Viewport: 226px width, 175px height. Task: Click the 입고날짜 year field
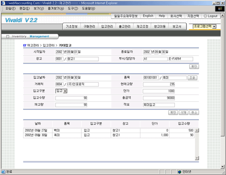(x=60, y=78)
